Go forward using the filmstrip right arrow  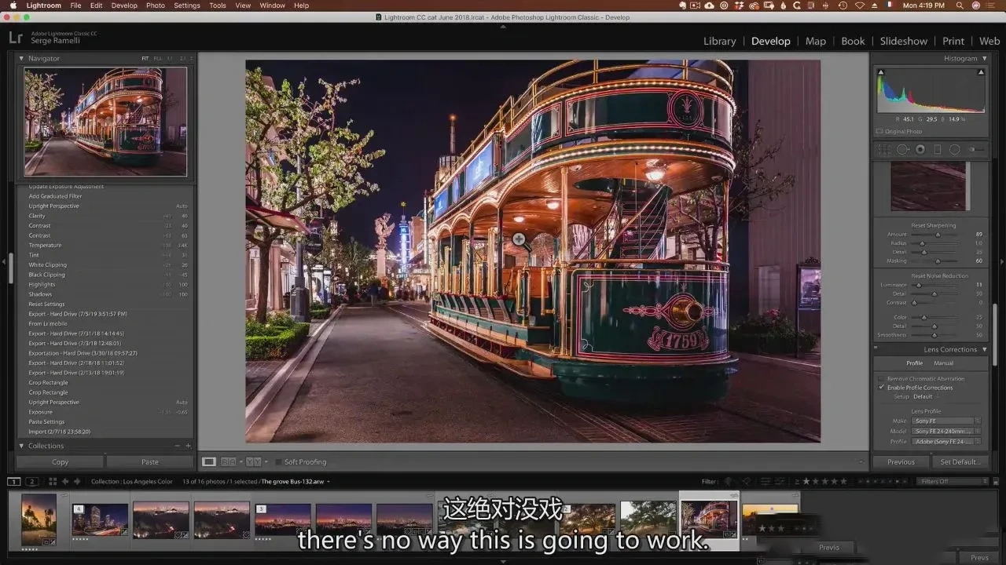coord(78,481)
